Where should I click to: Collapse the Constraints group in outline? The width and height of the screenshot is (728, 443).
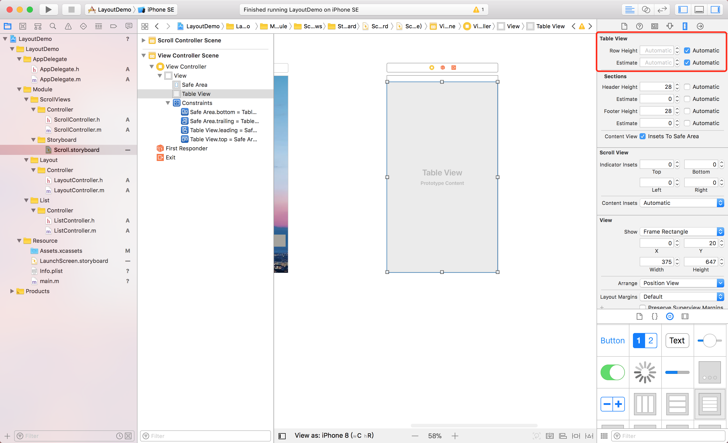coord(168,103)
